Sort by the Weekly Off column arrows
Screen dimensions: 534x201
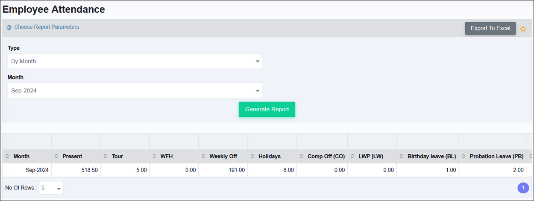tap(203, 157)
